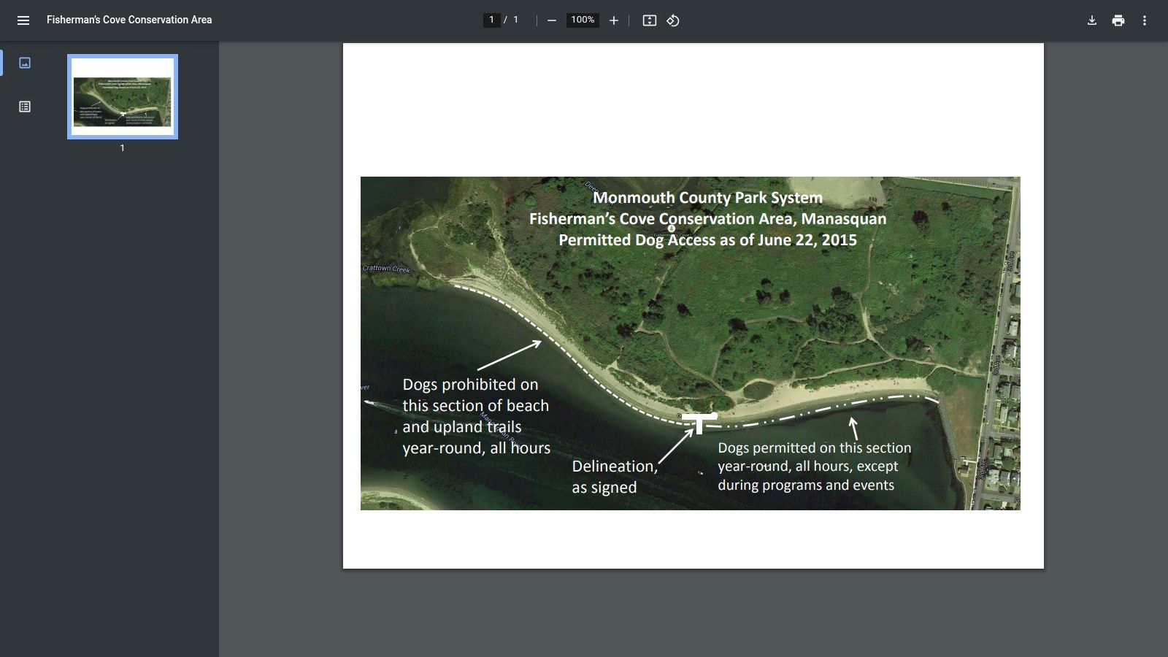Click the current page number field
Image resolution: width=1168 pixels, height=657 pixels.
pyautogui.click(x=491, y=20)
